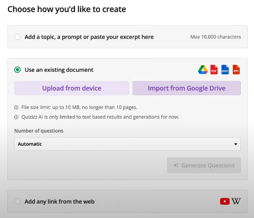Select Use an existing document radio
Image resolution: width=254 pixels, height=218 pixels.
(18, 69)
